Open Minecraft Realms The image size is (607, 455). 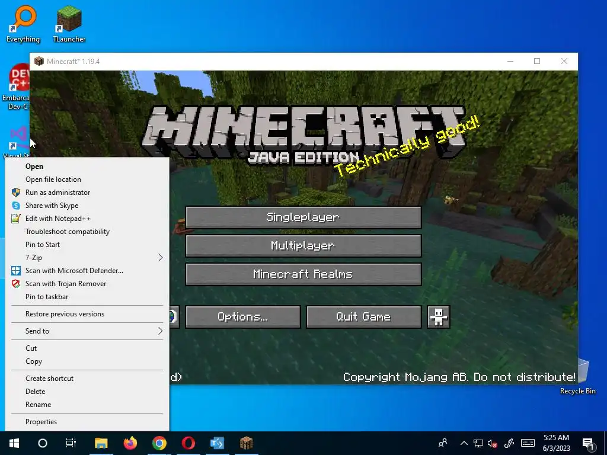pos(303,274)
